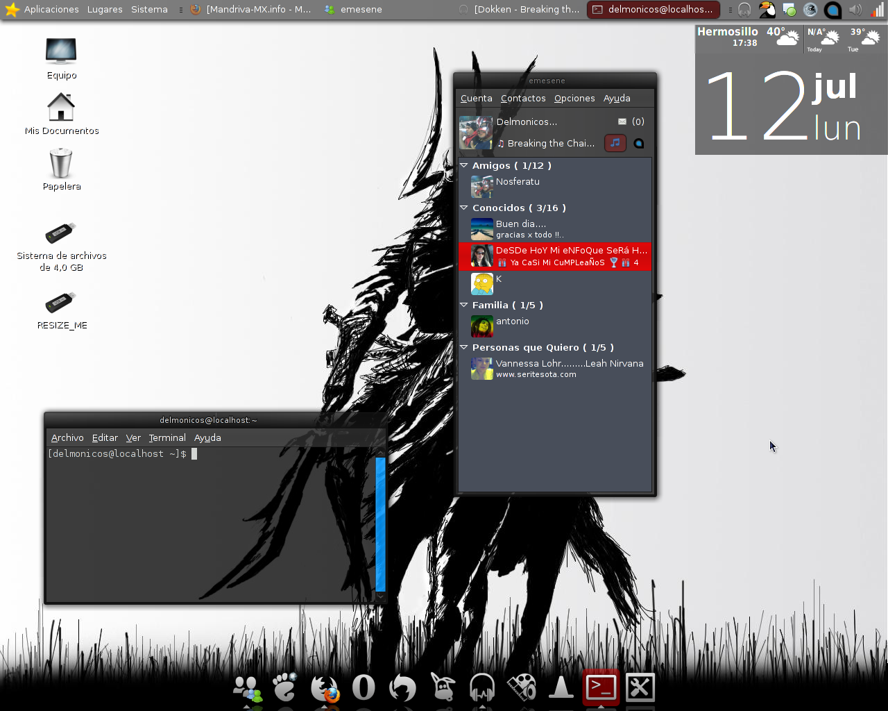Collapse the Personas que Quiero group
This screenshot has width=888, height=711.
click(x=464, y=347)
